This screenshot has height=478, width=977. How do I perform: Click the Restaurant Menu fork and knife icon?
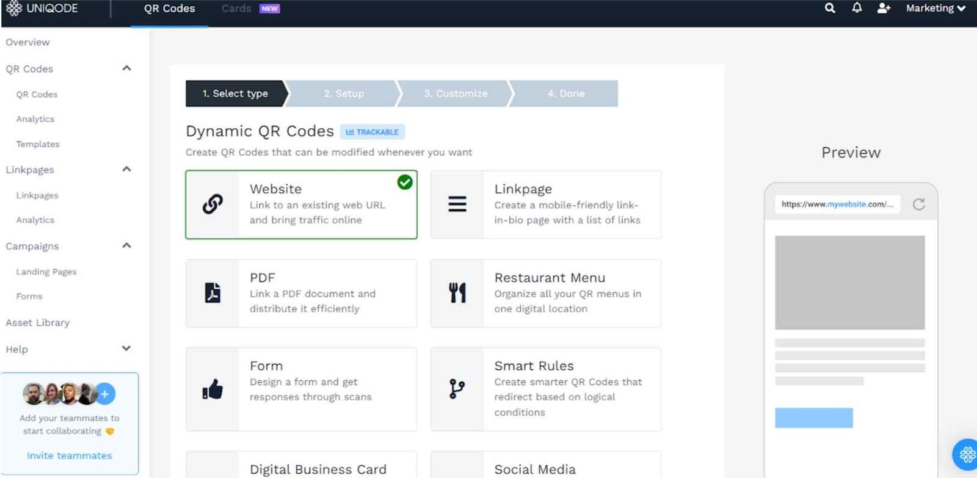[457, 293]
